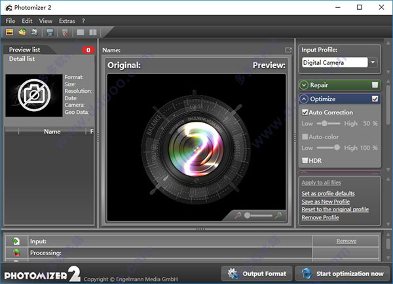Click the no-photo placeholder thumbnail
The image size is (393, 284).
point(34,95)
